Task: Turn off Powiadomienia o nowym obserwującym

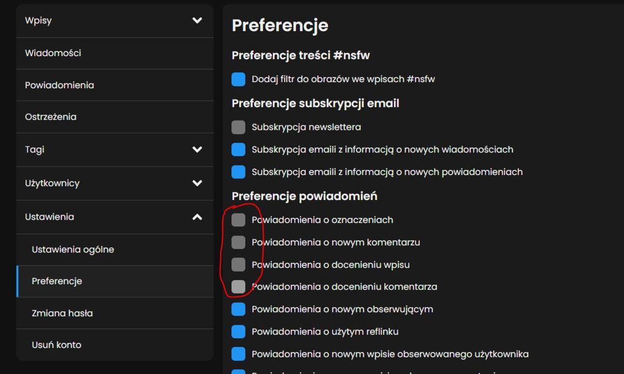Action: tap(238, 309)
